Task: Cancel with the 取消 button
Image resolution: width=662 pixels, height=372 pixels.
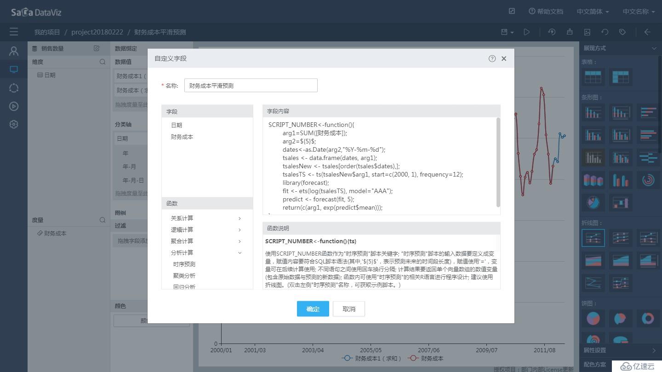Action: point(349,309)
